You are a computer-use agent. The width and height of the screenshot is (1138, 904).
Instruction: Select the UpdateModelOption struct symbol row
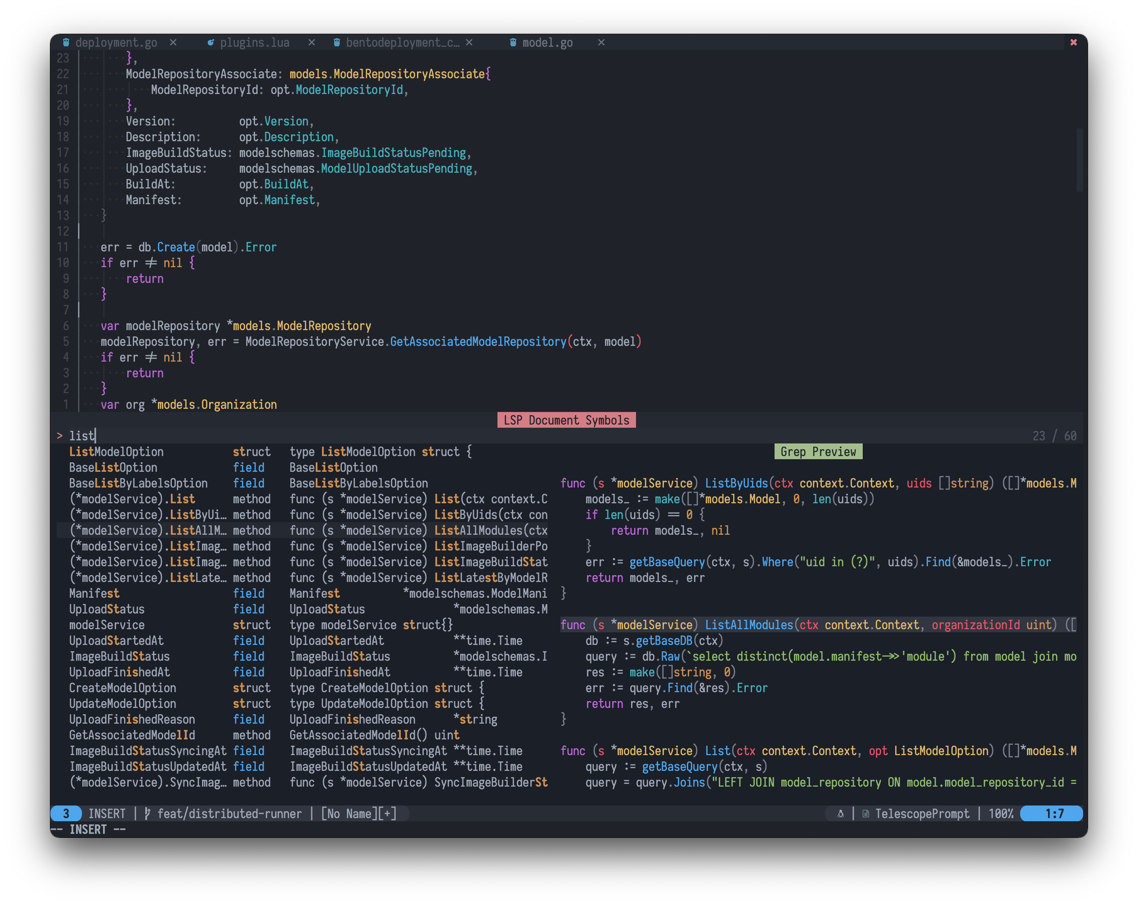[302, 703]
